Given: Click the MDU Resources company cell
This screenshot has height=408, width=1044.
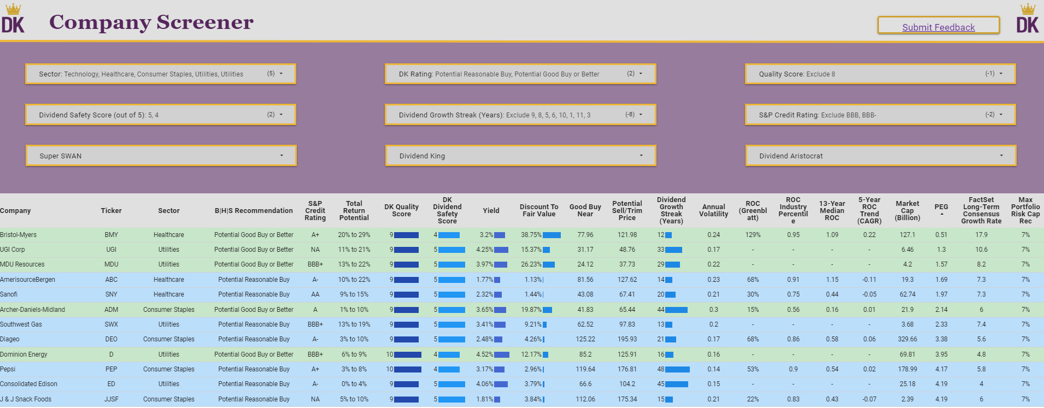Looking at the screenshot, I should 22,264.
